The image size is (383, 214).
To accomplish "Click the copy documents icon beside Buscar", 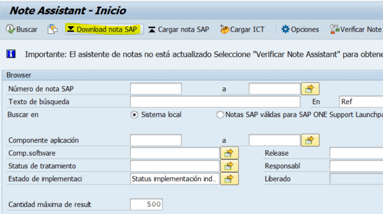I will point(52,29).
